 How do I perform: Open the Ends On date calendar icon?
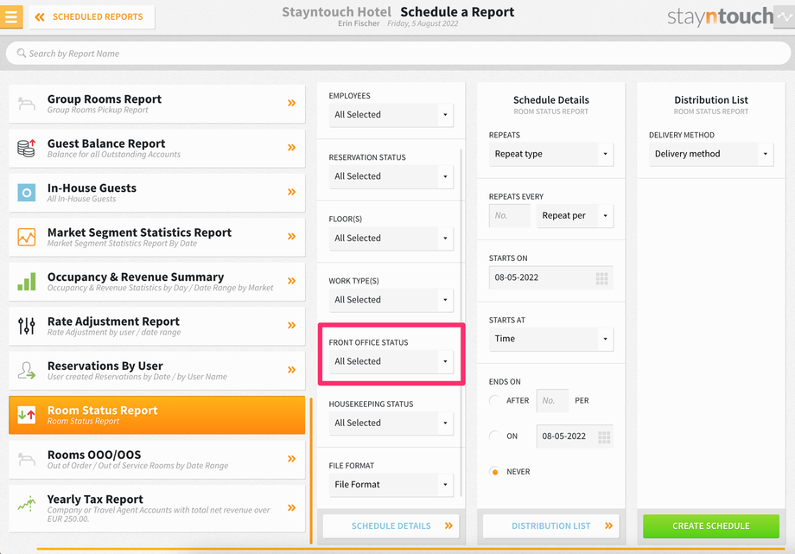pos(604,437)
